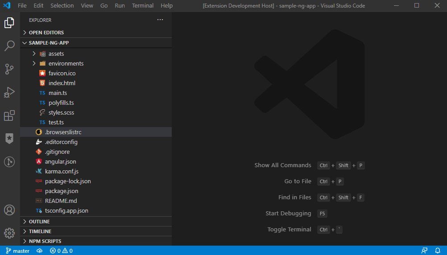Open errors and warnings count in status bar

pos(61,251)
